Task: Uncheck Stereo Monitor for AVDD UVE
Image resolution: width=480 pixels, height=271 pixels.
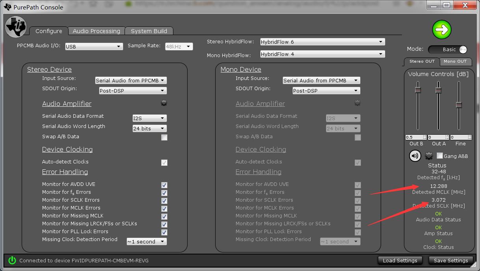Action: click(164, 185)
